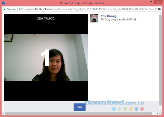Click the orange dot
Screen dimensions: 164x117
131,109
